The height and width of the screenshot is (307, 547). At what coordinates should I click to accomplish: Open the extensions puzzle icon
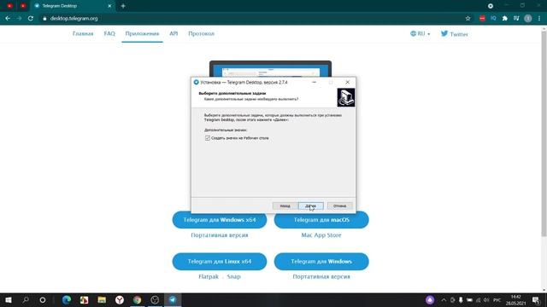505,19
